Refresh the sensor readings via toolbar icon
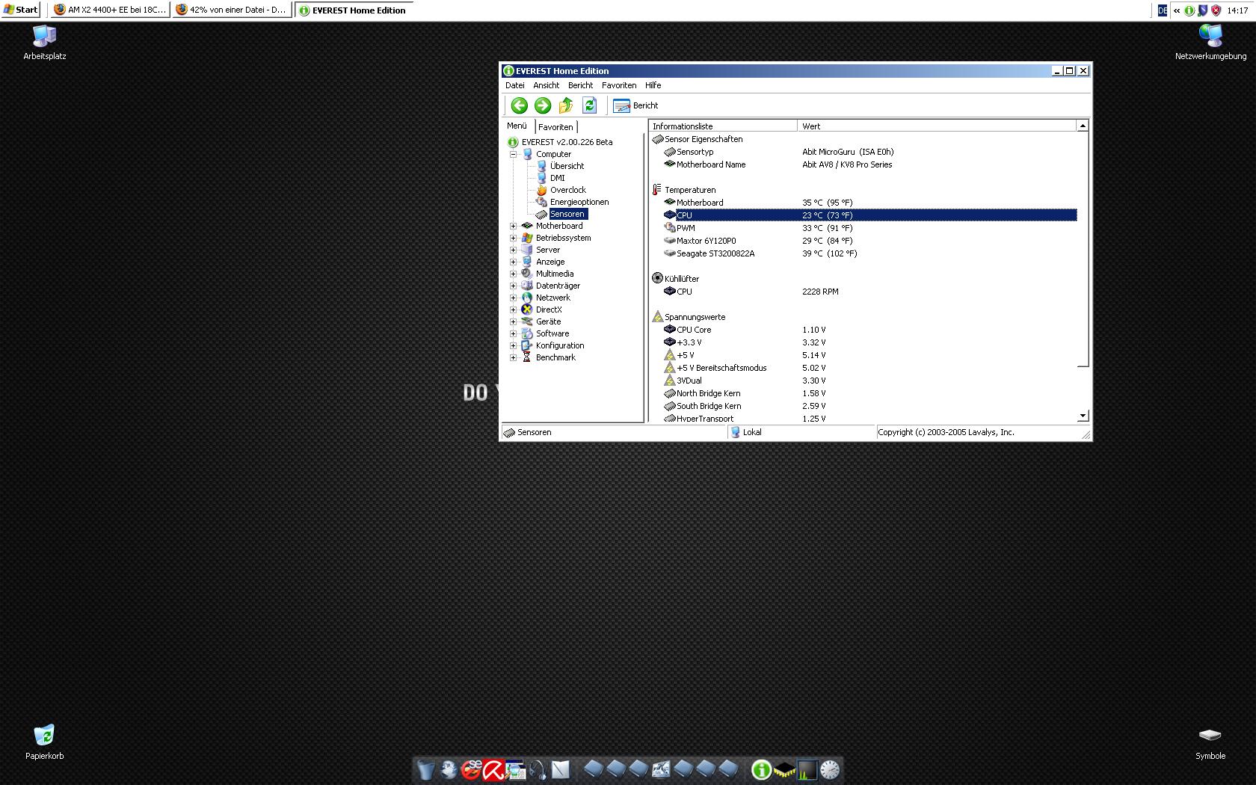 pyautogui.click(x=589, y=105)
